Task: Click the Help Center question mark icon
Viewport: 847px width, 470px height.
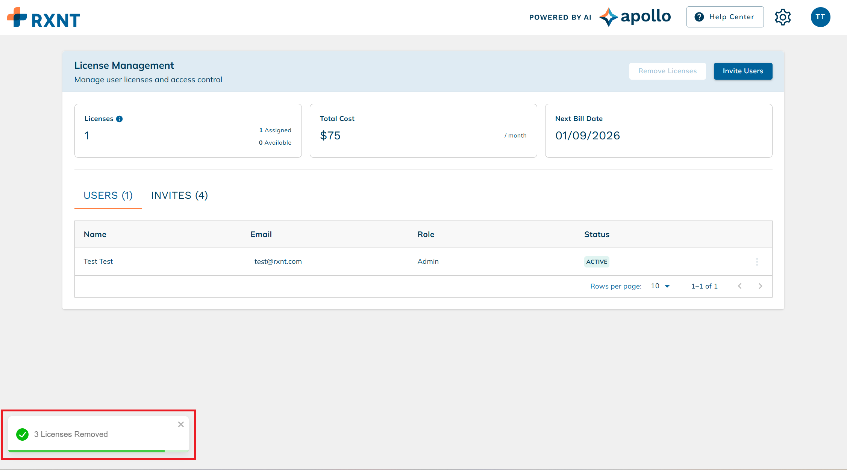Action: pyautogui.click(x=699, y=17)
